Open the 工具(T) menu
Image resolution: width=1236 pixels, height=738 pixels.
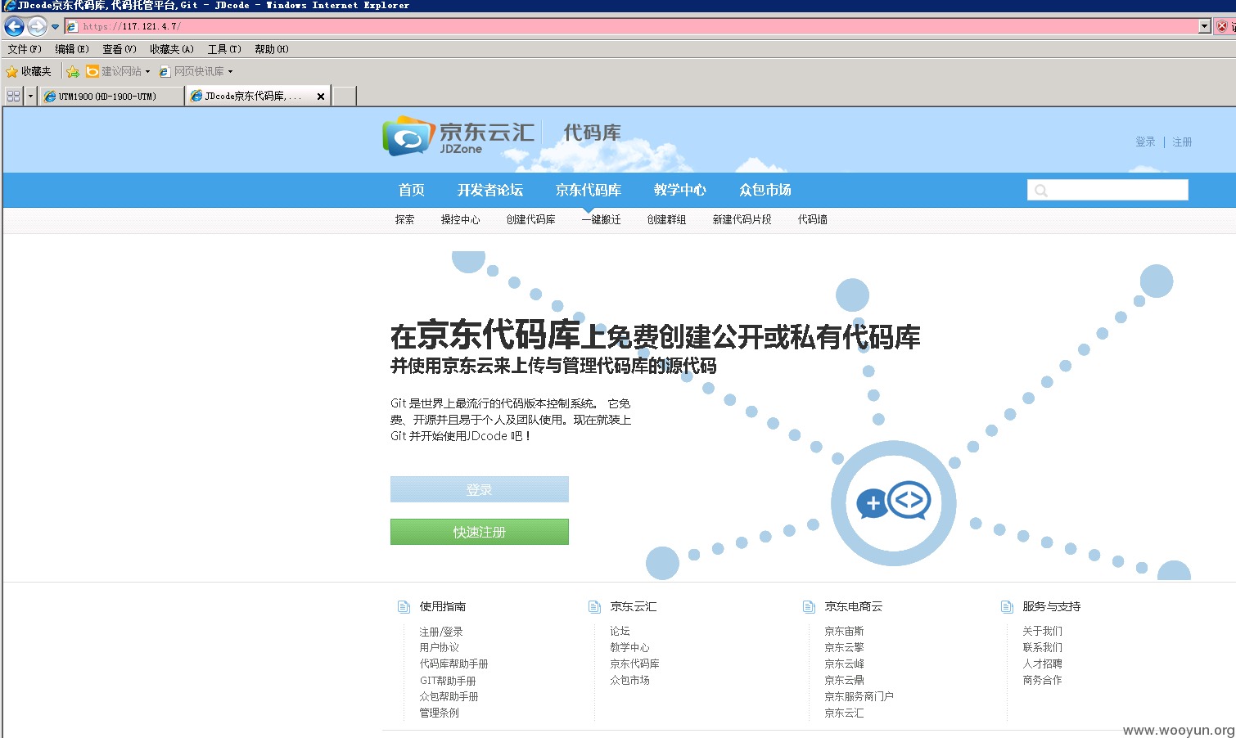point(224,49)
